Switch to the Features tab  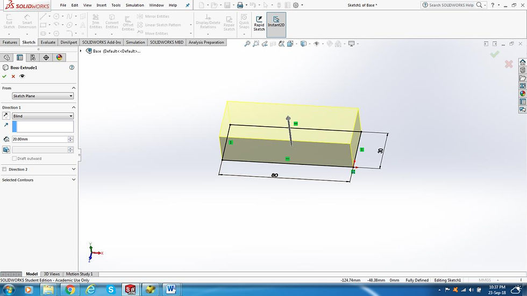[x=10, y=42]
